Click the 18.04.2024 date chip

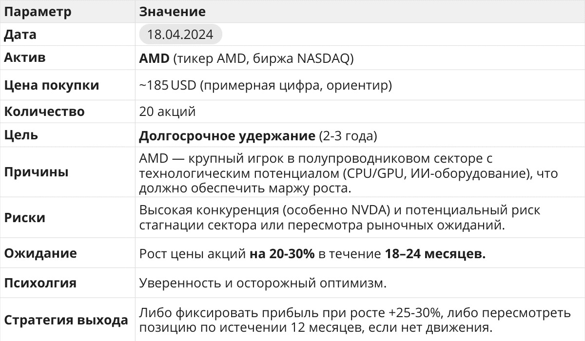click(180, 35)
